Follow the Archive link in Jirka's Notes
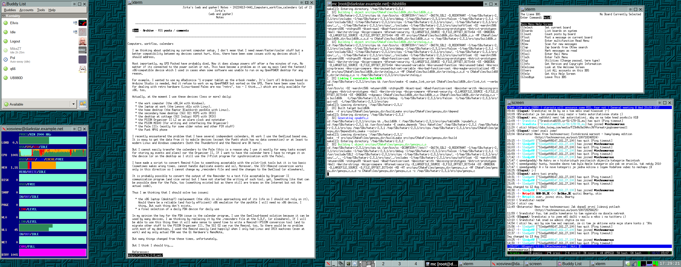 coord(148,31)
